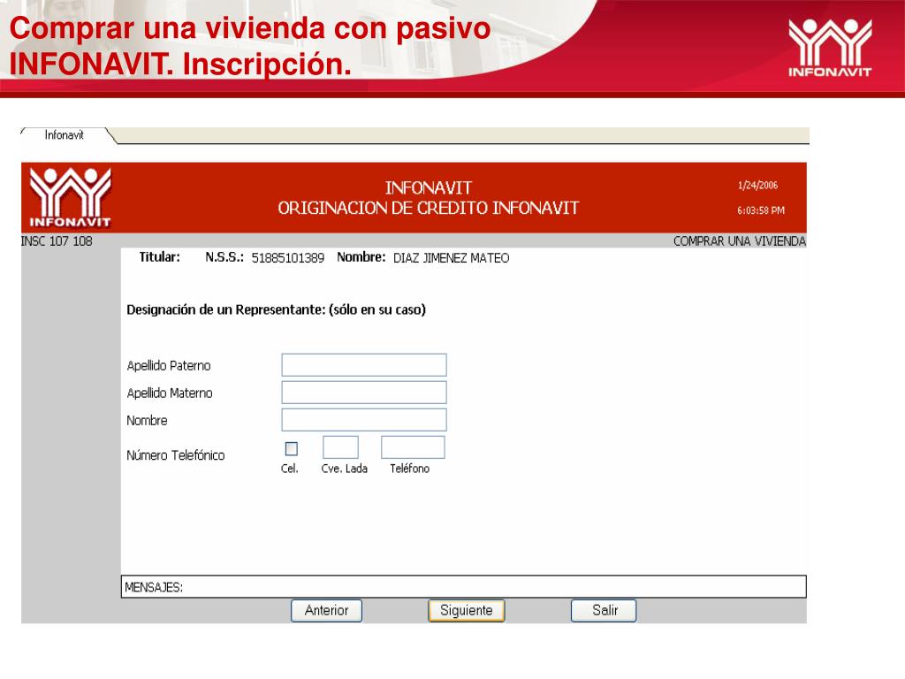This screenshot has width=905, height=679.
Task: Click the Cve. Lada label
Action: (344, 469)
